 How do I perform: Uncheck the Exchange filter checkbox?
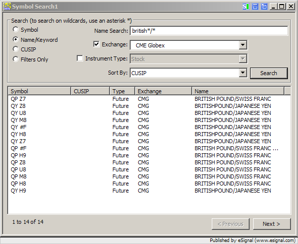96,44
